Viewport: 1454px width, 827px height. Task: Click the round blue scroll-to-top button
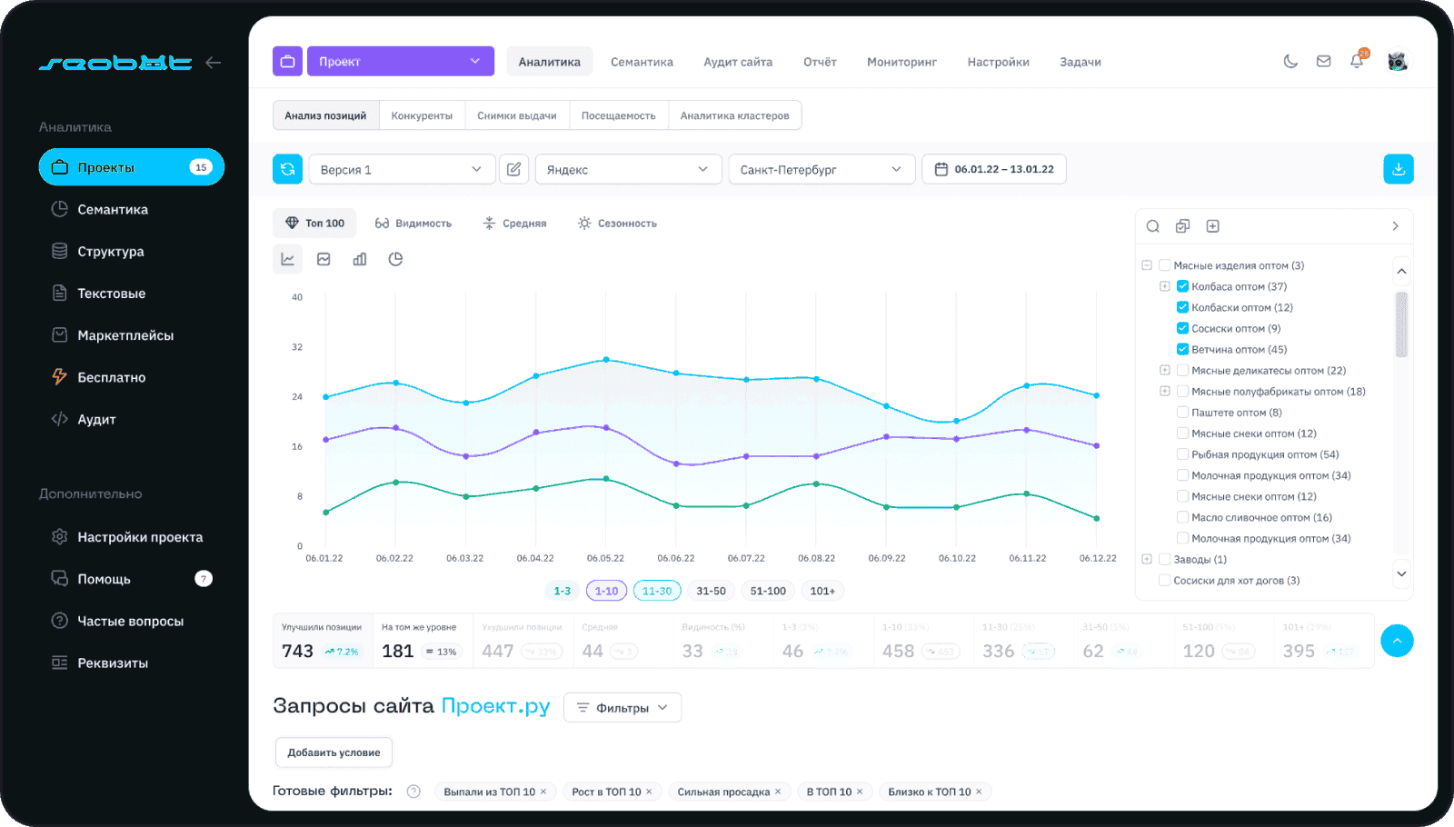(1397, 641)
